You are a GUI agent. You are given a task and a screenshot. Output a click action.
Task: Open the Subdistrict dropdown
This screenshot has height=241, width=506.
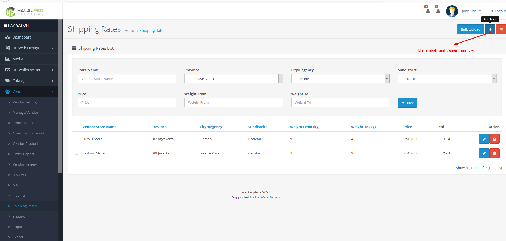[x=447, y=79]
